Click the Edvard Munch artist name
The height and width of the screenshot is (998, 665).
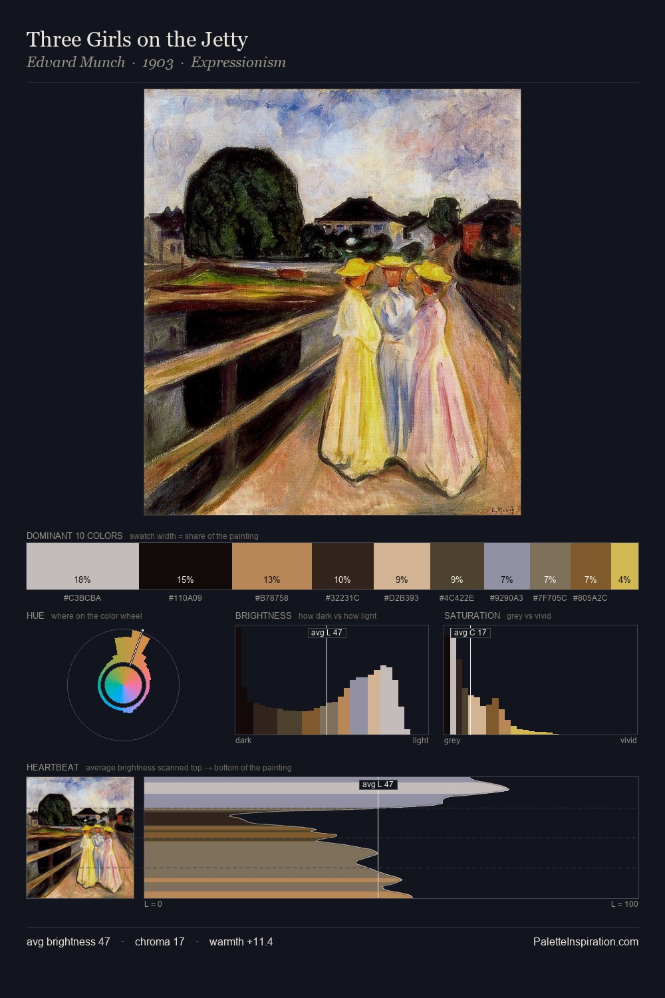coord(76,63)
